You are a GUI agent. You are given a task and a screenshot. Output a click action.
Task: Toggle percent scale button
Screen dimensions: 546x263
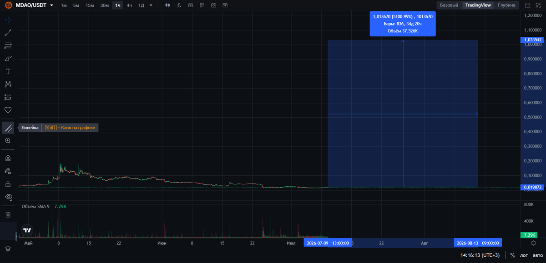click(512, 255)
